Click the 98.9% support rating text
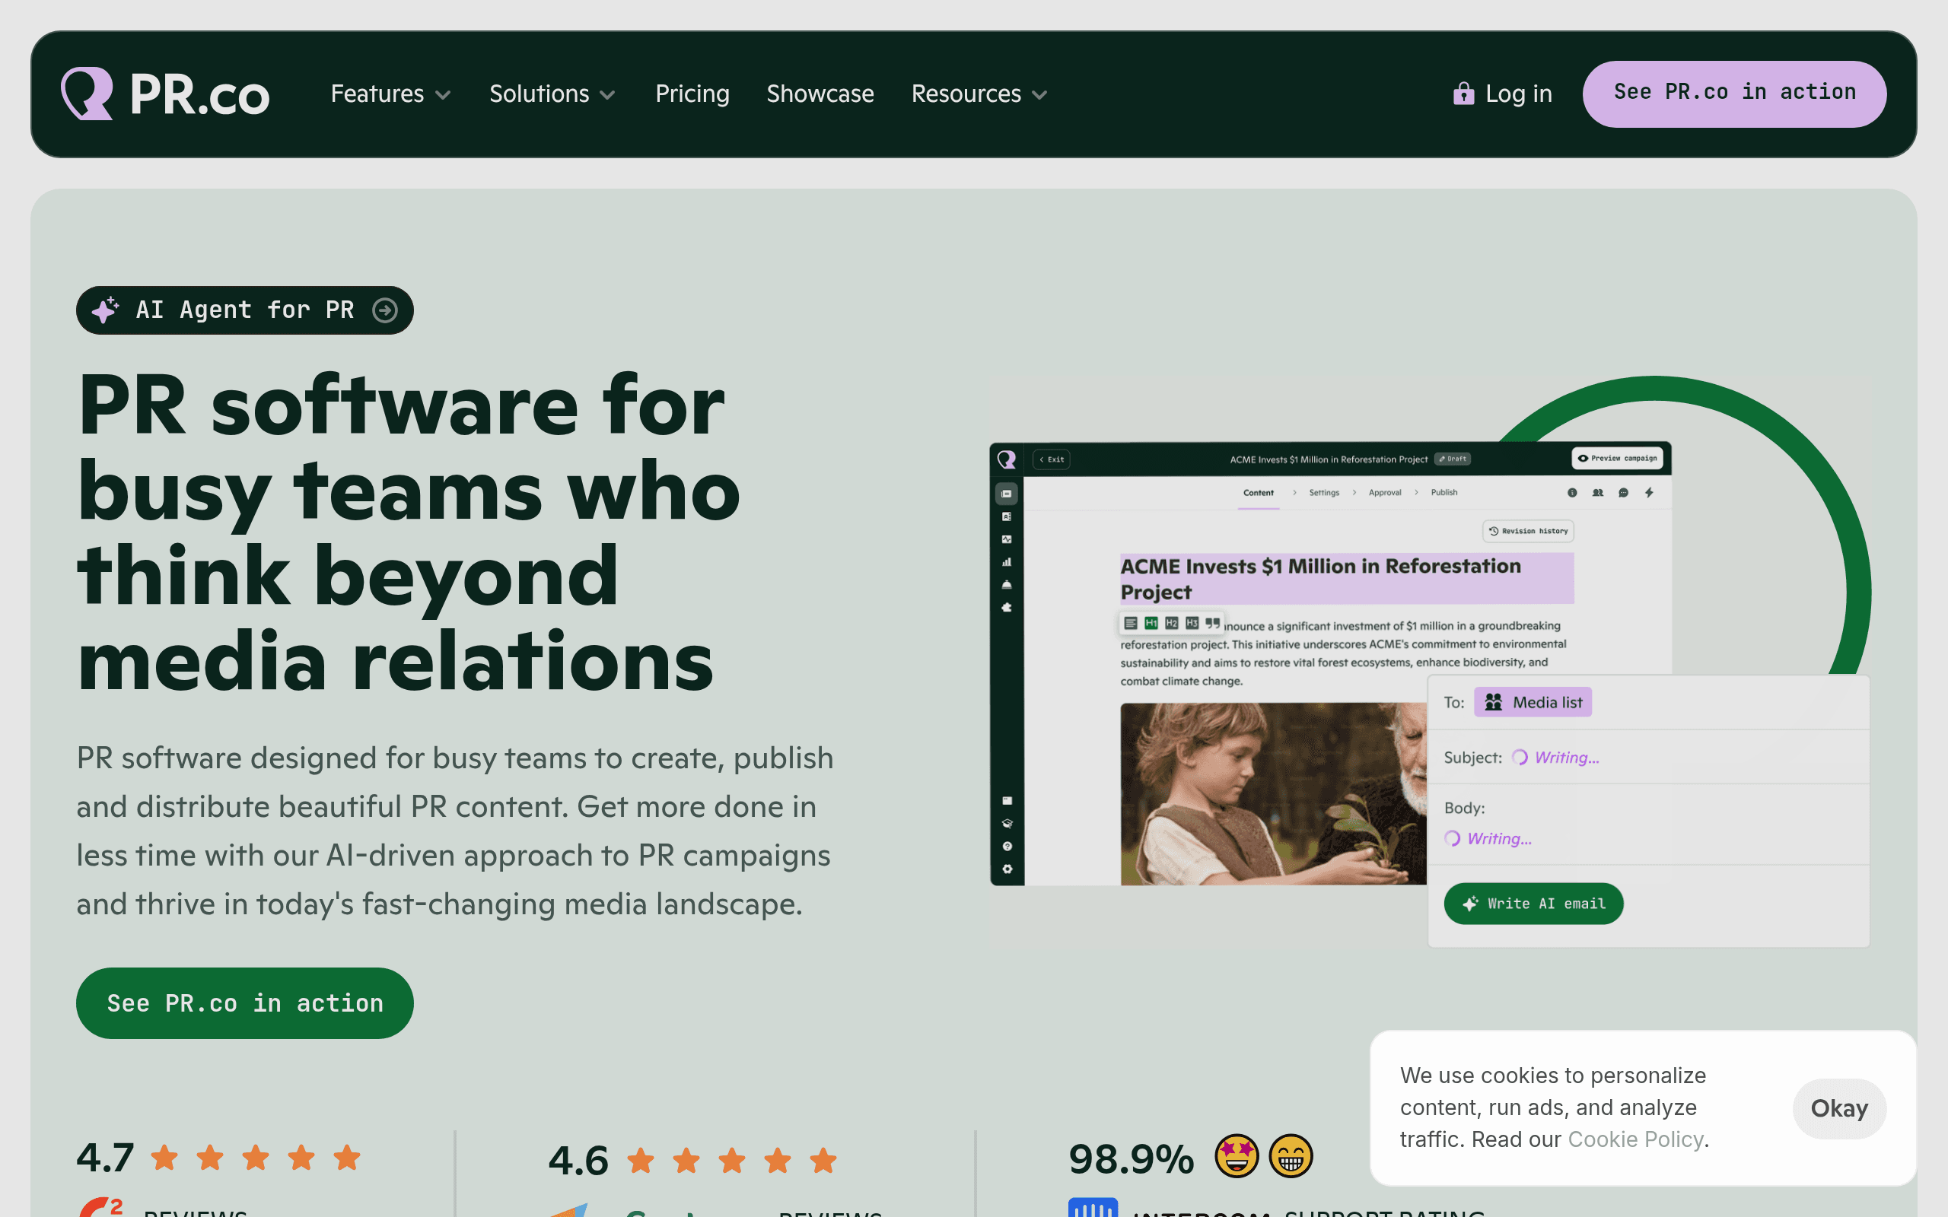Image resolution: width=1948 pixels, height=1217 pixels. click(x=1131, y=1160)
